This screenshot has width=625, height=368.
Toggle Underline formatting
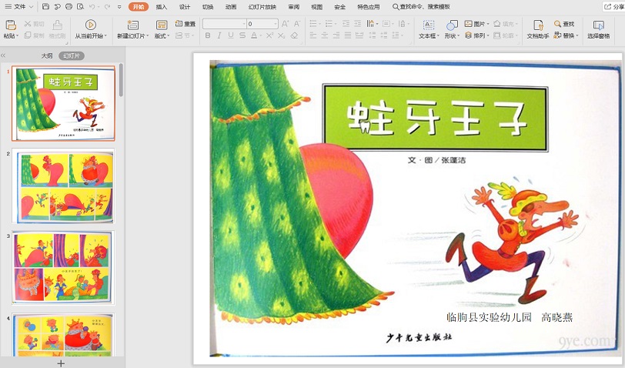pos(231,35)
